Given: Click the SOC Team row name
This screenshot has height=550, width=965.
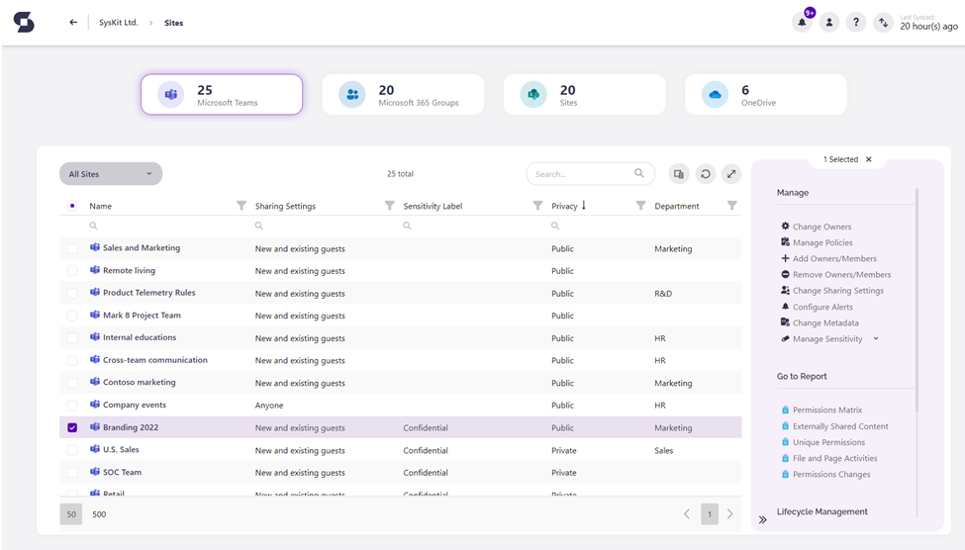Looking at the screenshot, I should point(122,472).
